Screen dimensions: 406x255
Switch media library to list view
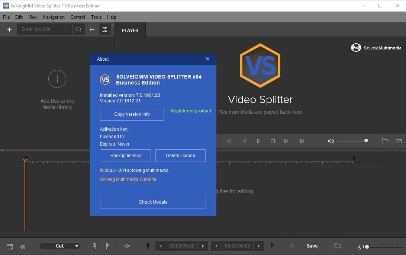(92, 29)
